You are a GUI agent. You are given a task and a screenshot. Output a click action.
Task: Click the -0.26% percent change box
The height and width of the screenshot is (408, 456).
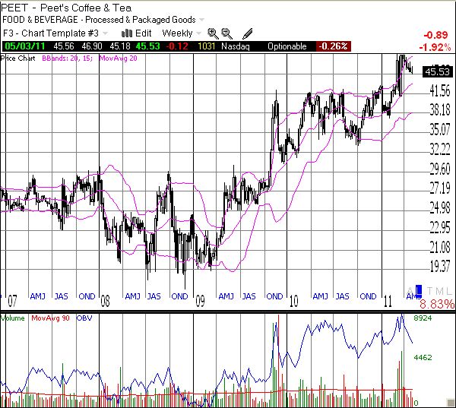pyautogui.click(x=333, y=46)
